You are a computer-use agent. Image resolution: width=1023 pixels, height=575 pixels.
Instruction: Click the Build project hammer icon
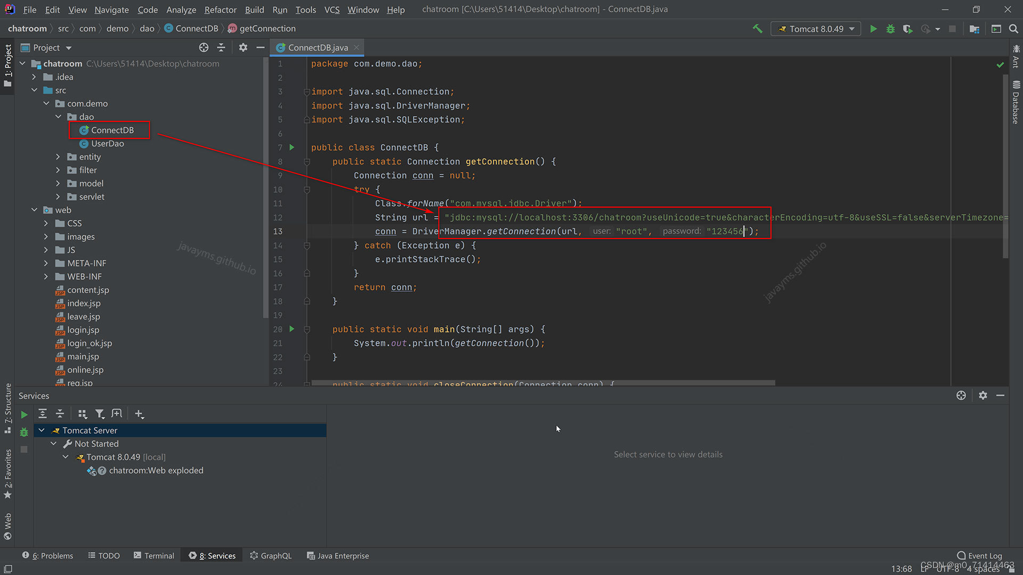pos(757,29)
